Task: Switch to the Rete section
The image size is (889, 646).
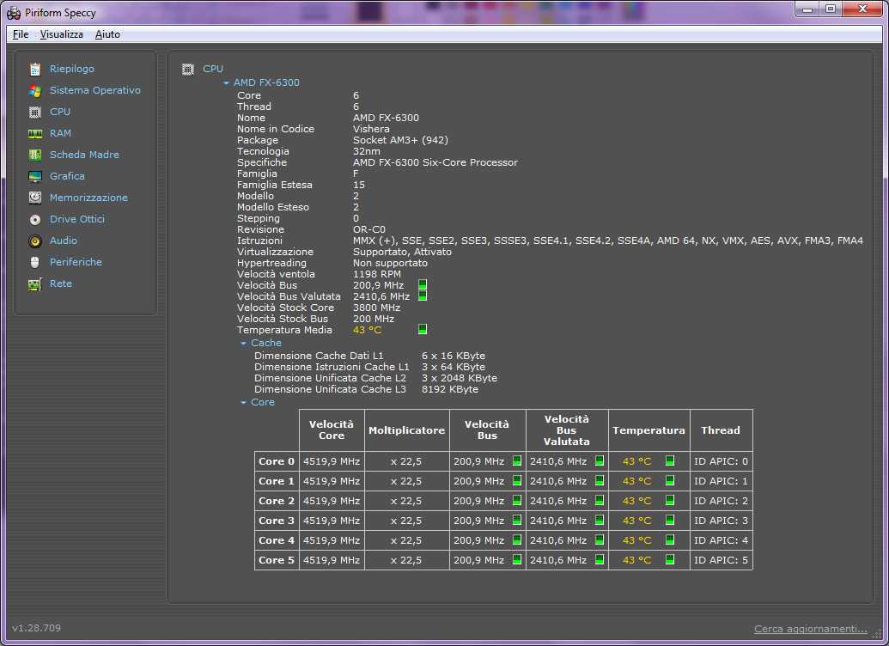Action: click(61, 284)
